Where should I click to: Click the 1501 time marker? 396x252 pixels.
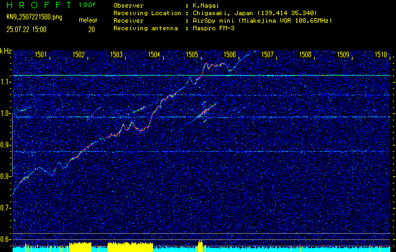41,54
